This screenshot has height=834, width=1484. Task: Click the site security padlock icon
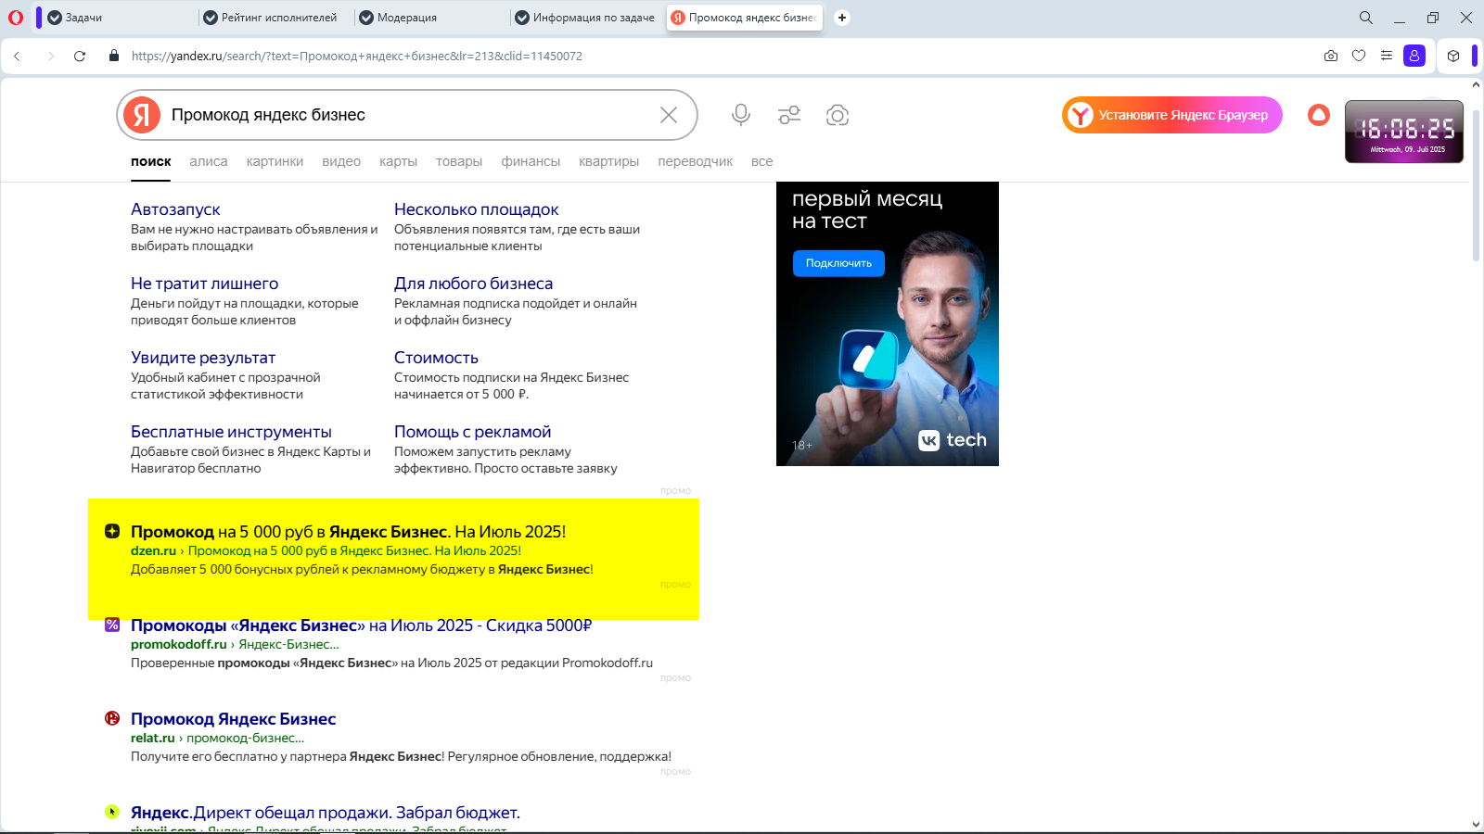[x=114, y=56]
